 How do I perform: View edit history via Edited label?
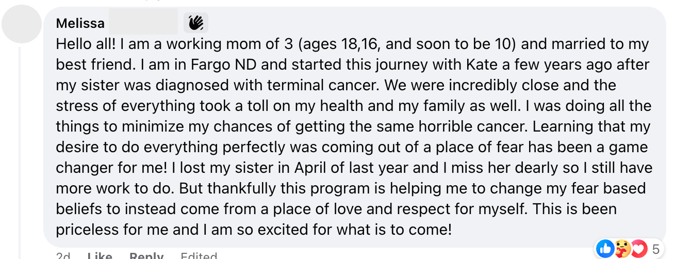click(x=199, y=255)
